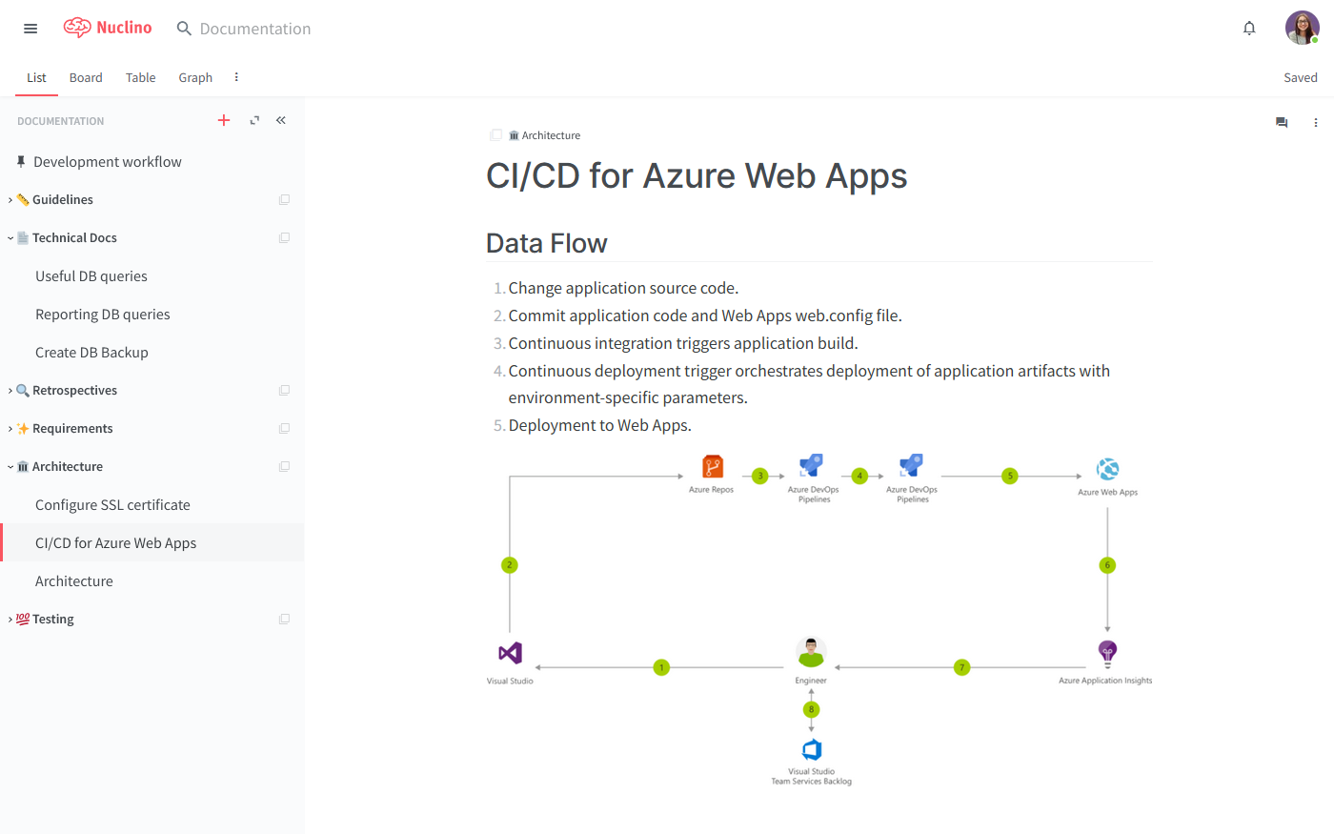The image size is (1334, 834).
Task: Click the search magnifier in Documentation field
Action: [184, 29]
